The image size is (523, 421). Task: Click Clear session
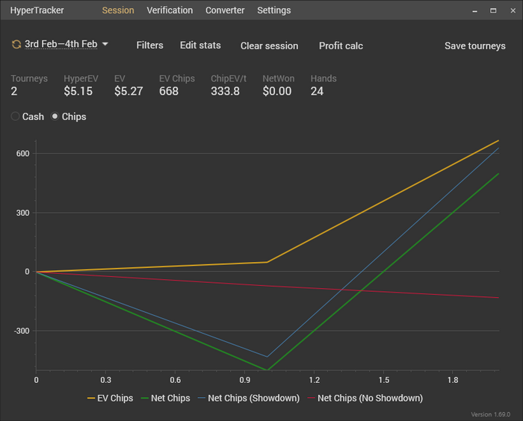click(270, 46)
